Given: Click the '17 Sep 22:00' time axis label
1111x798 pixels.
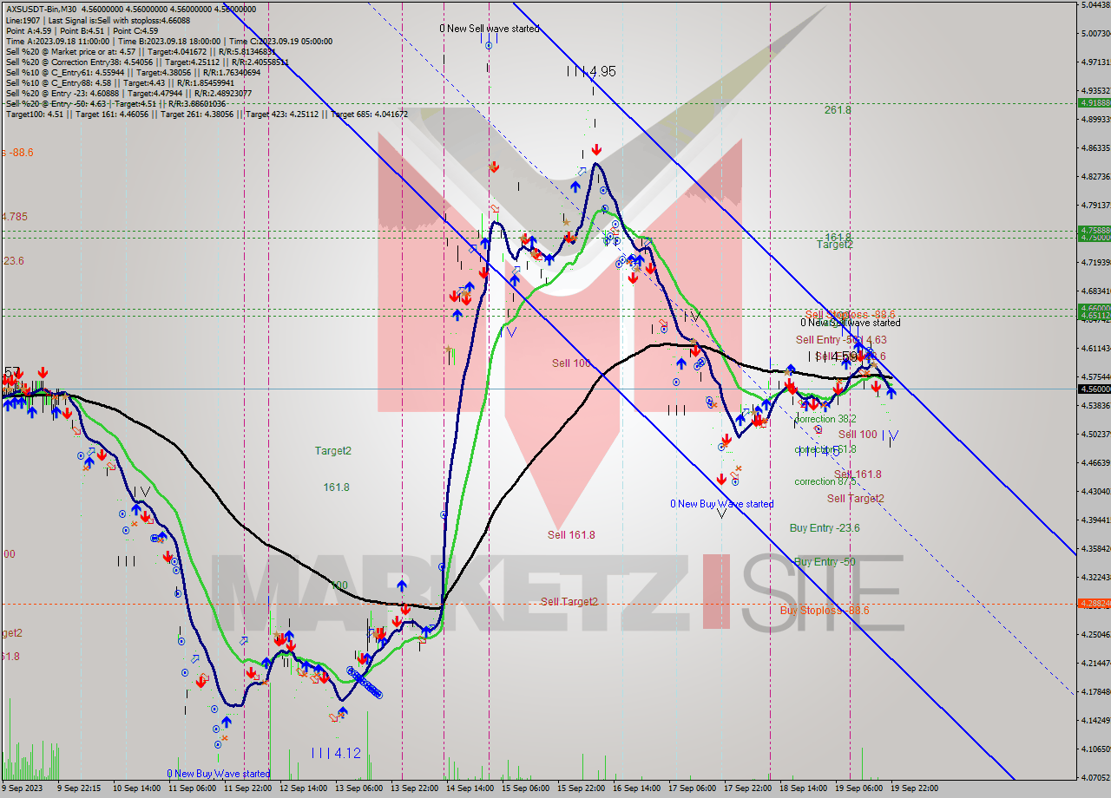Looking at the screenshot, I should coord(747,788).
